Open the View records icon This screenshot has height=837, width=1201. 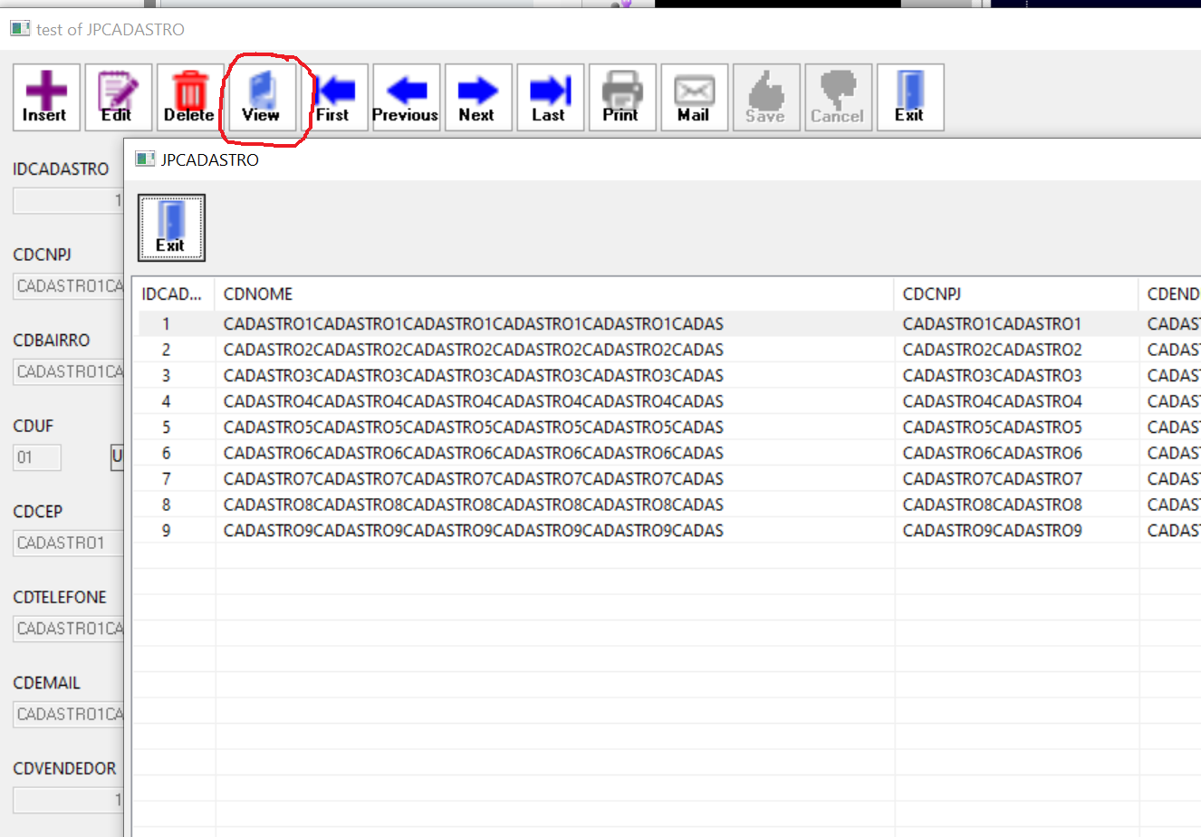coord(262,97)
